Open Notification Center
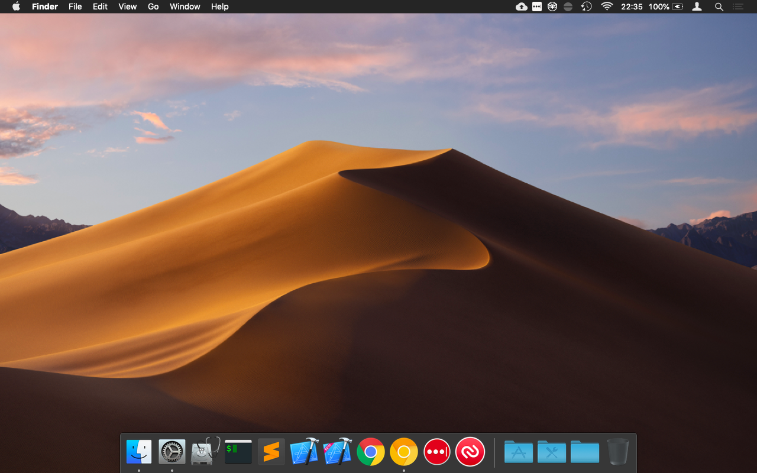Screen dimensions: 757x473 738,7
